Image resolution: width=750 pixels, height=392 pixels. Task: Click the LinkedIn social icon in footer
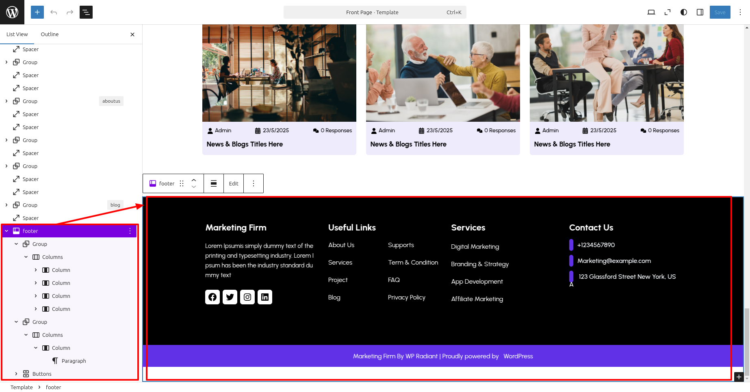(x=265, y=297)
